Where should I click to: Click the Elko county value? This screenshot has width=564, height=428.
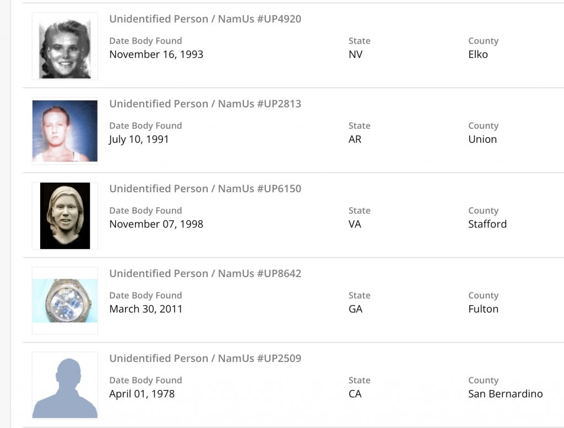coord(478,55)
